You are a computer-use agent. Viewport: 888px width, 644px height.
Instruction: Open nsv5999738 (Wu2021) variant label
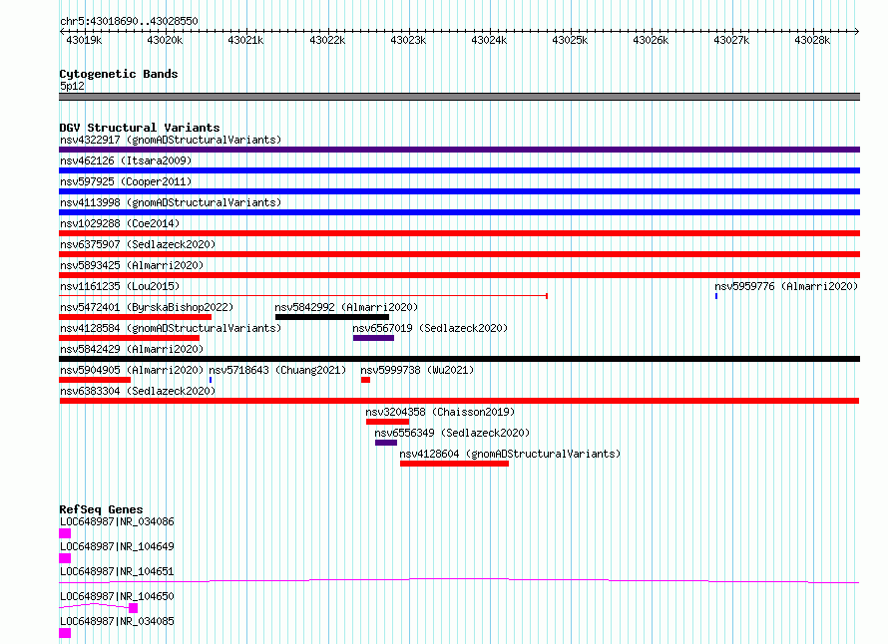click(x=417, y=370)
